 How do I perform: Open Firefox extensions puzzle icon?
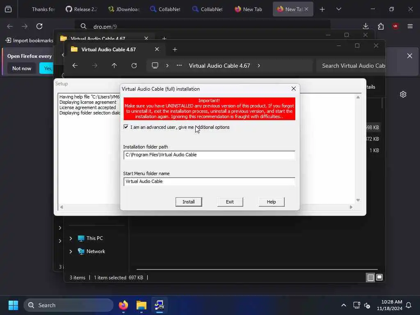tap(381, 26)
